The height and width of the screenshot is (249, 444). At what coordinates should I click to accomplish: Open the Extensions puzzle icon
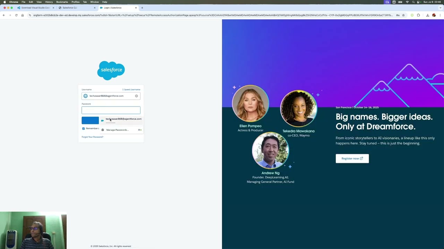click(418, 15)
